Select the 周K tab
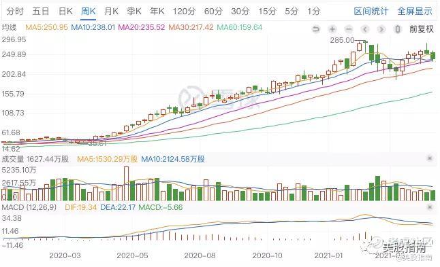The width and height of the screenshot is (440, 267). (88, 12)
